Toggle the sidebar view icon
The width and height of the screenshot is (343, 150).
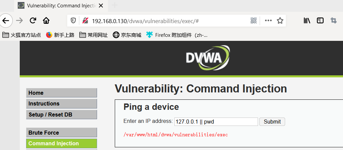coord(320,20)
